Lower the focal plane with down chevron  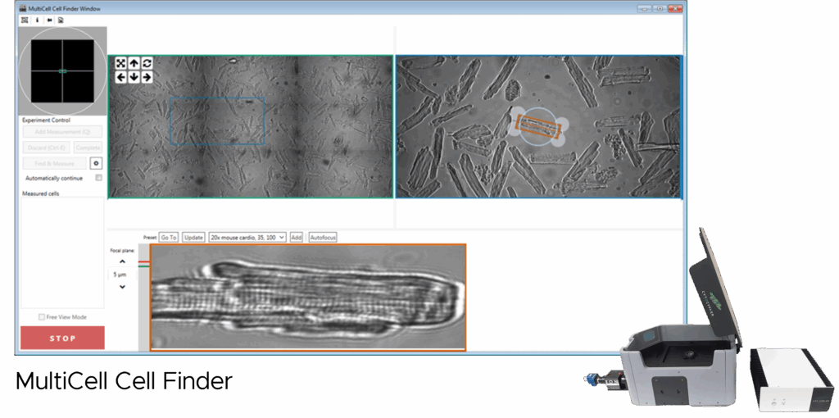[122, 287]
